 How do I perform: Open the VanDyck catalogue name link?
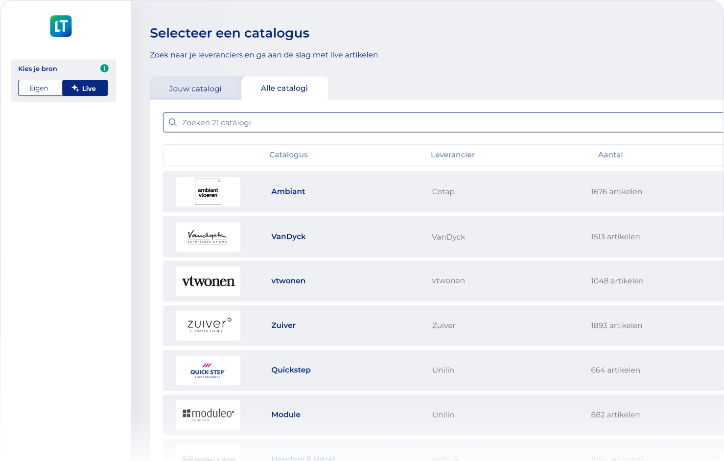pos(288,236)
